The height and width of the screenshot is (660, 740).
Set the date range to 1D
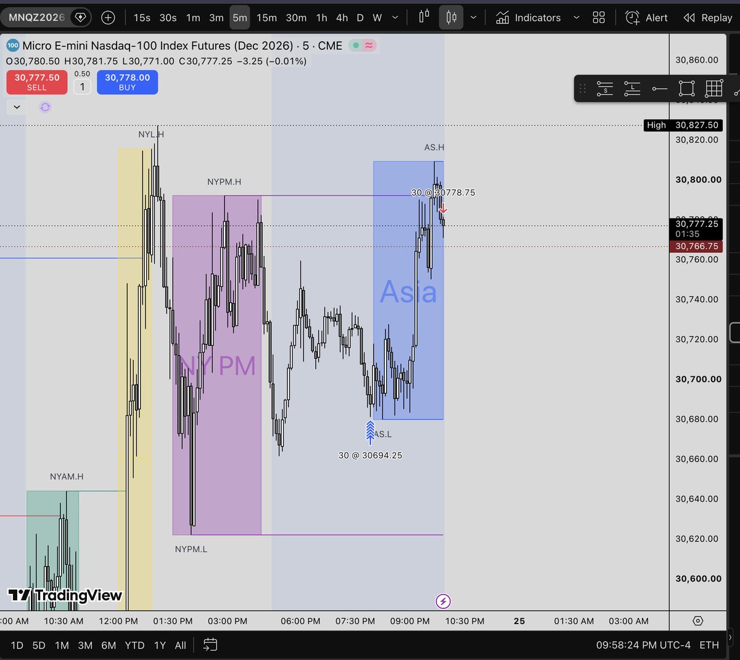pos(17,645)
